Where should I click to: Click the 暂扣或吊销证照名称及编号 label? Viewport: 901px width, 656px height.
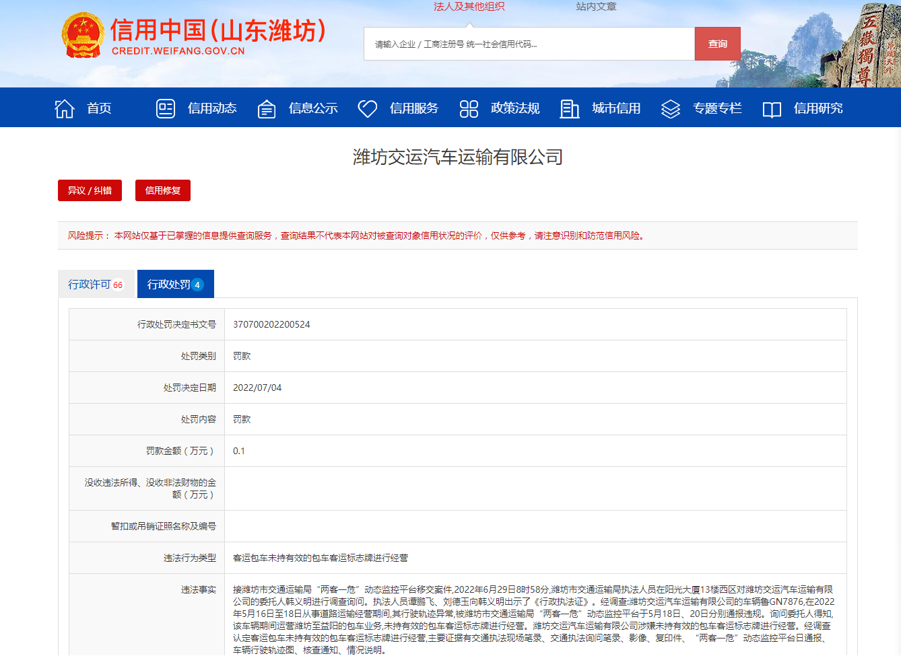point(164,526)
